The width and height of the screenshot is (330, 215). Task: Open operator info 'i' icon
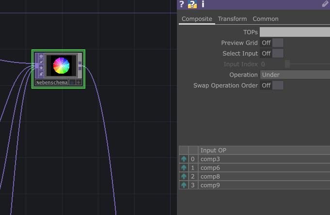(x=203, y=4)
